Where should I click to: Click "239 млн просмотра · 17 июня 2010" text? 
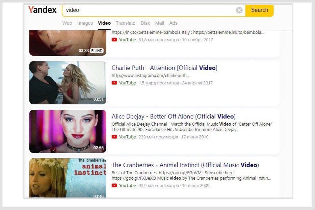point(174,137)
